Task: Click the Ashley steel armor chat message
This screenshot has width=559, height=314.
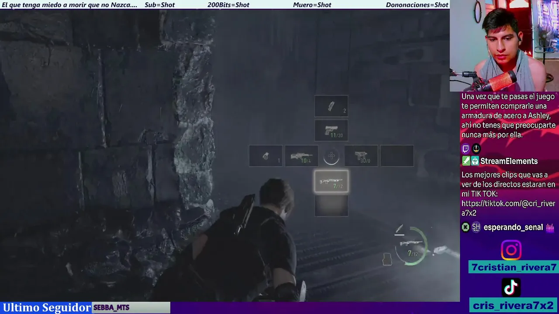Action: pos(508,116)
